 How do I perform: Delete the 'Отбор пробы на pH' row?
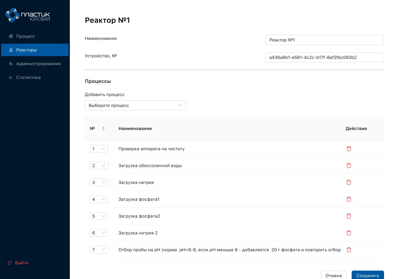tap(349, 250)
